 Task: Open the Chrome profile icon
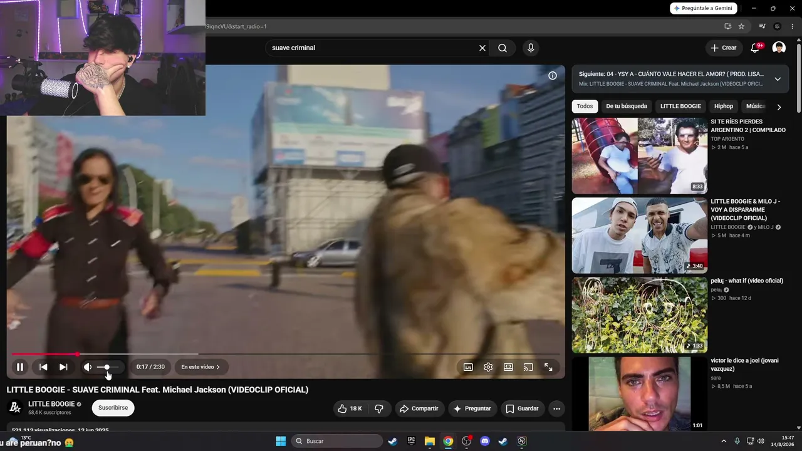[778, 26]
